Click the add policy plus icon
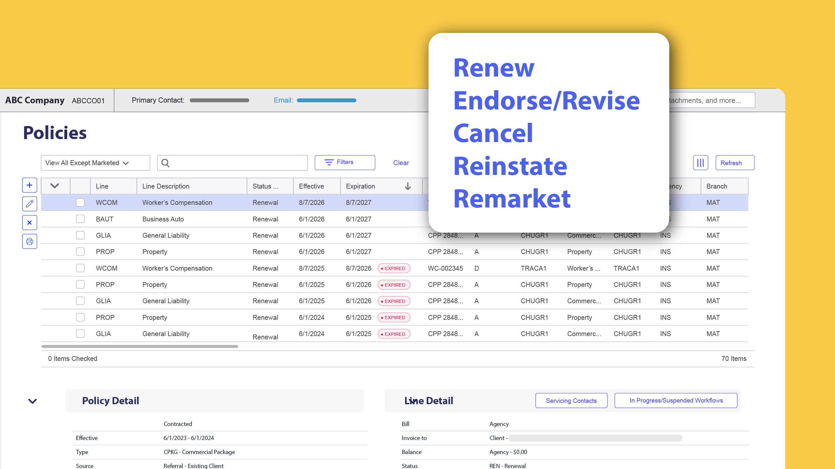This screenshot has height=469, width=835. point(29,185)
